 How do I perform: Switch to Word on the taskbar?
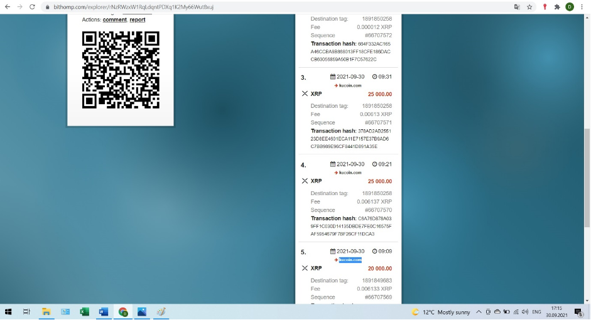104,312
